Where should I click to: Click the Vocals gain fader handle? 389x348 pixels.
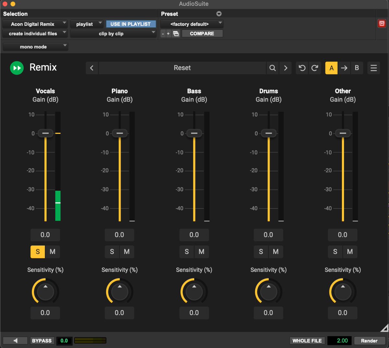45,133
